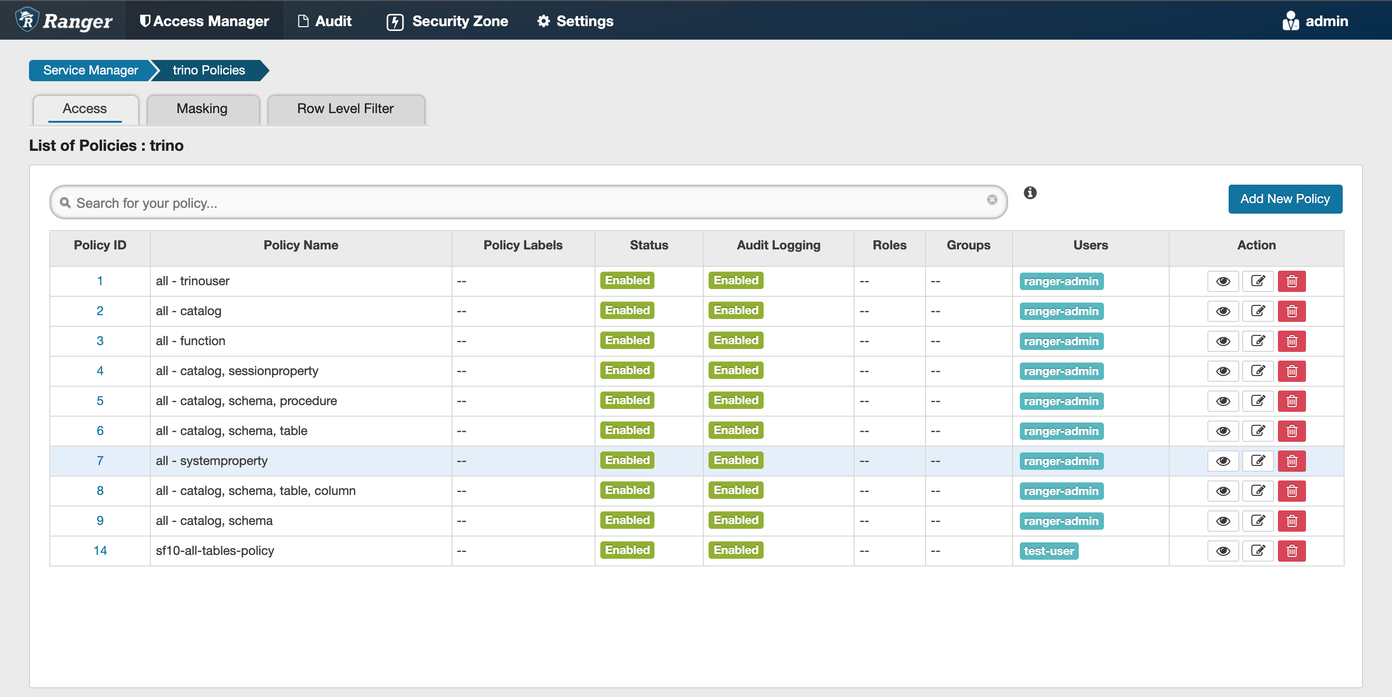The height and width of the screenshot is (697, 1392).
Task: Click trash icon for all - function policy
Action: (x=1291, y=341)
